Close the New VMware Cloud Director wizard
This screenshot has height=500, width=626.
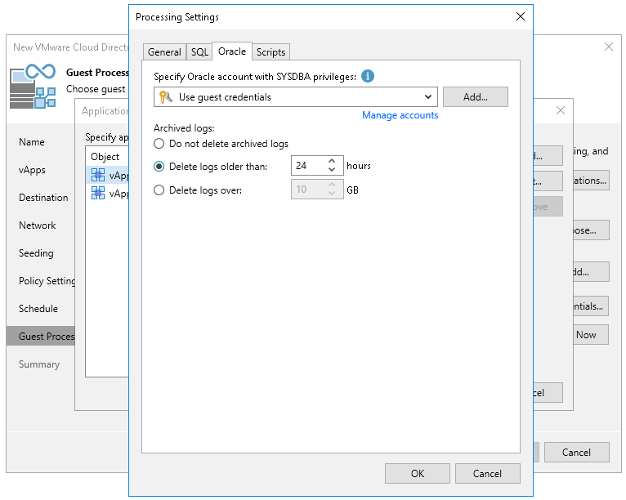[609, 47]
